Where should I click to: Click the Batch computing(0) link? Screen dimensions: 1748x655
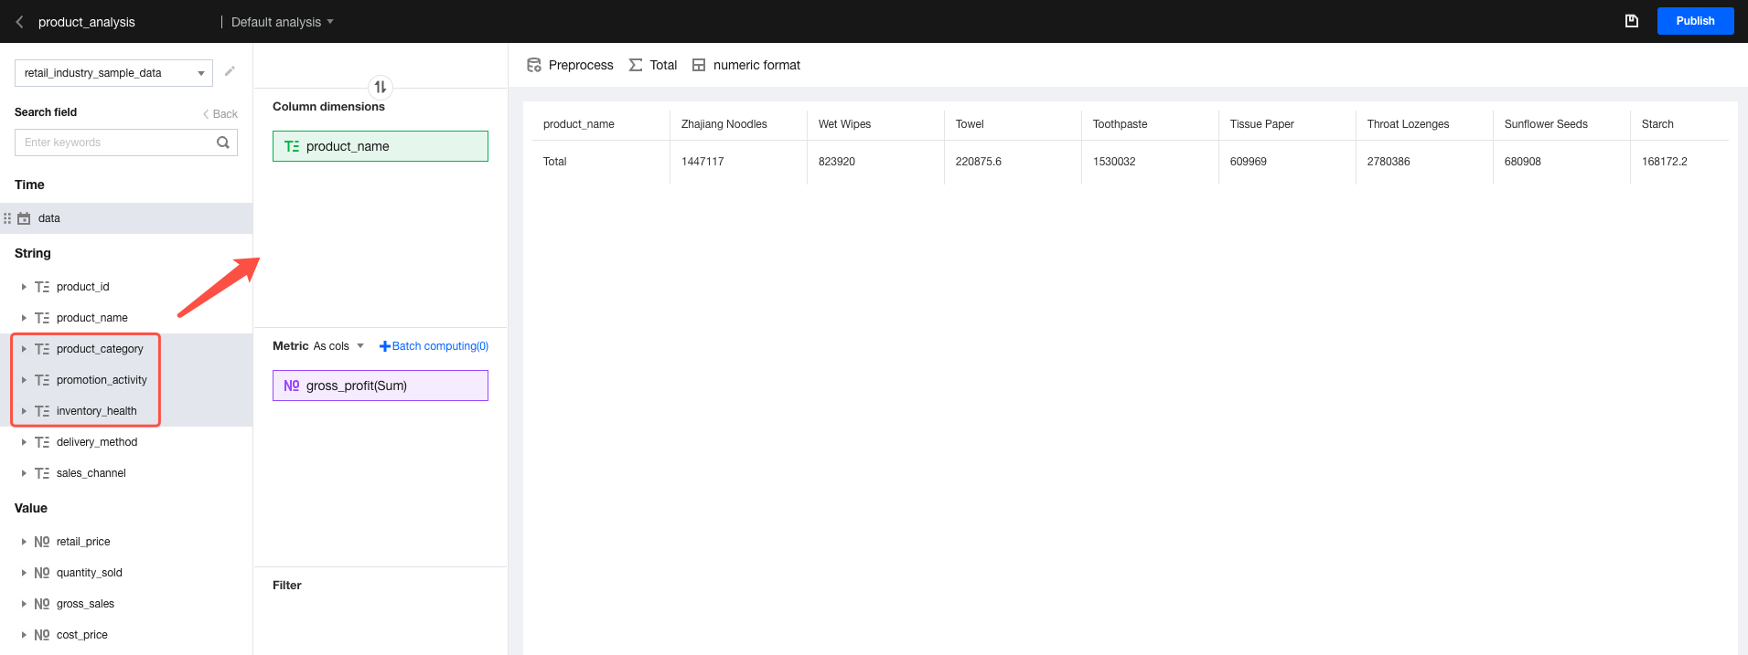click(x=434, y=346)
